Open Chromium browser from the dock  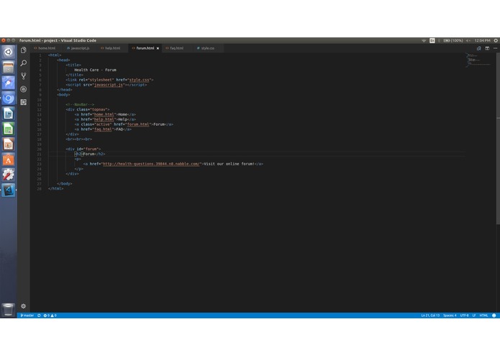(x=9, y=98)
